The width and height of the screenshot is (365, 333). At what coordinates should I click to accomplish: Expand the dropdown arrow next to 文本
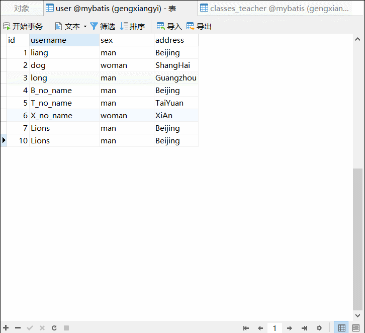(x=85, y=26)
